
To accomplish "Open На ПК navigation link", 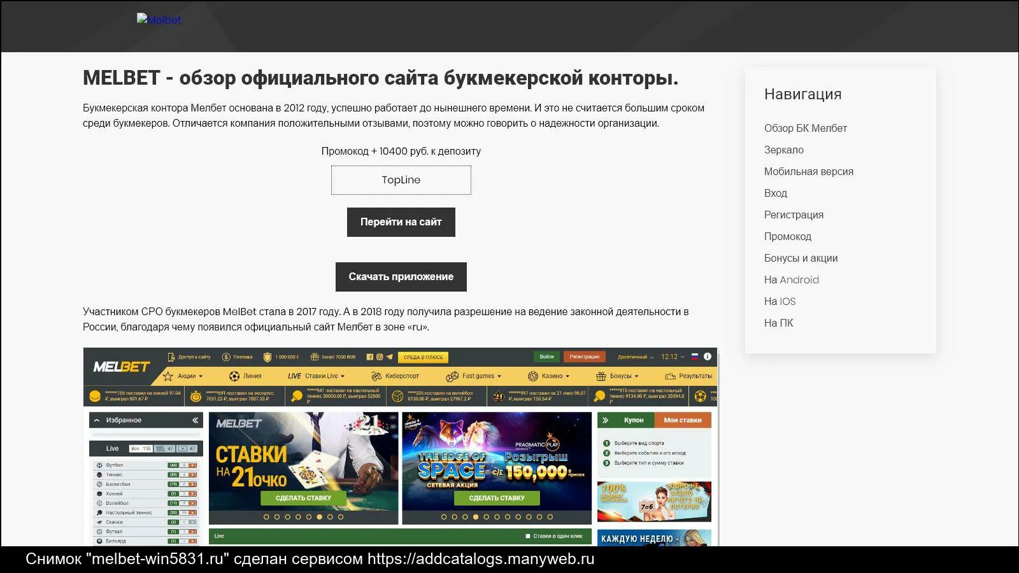I will click(x=779, y=323).
